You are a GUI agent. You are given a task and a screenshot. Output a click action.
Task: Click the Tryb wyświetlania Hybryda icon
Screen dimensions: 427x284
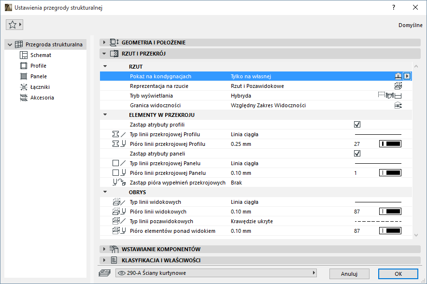click(390, 95)
